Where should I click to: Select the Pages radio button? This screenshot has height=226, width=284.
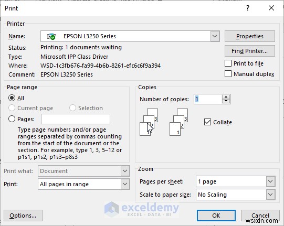tap(12, 119)
